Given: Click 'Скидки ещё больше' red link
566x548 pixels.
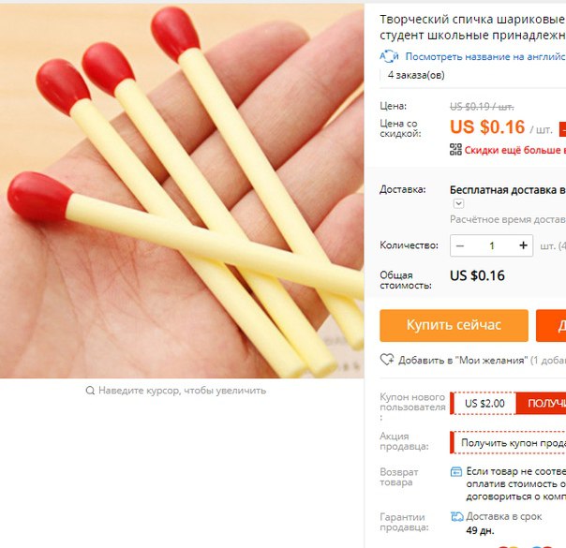Looking at the screenshot, I should [515, 150].
